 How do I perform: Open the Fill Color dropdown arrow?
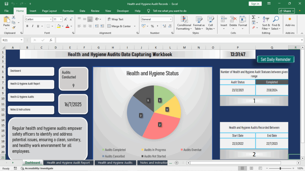63,26
